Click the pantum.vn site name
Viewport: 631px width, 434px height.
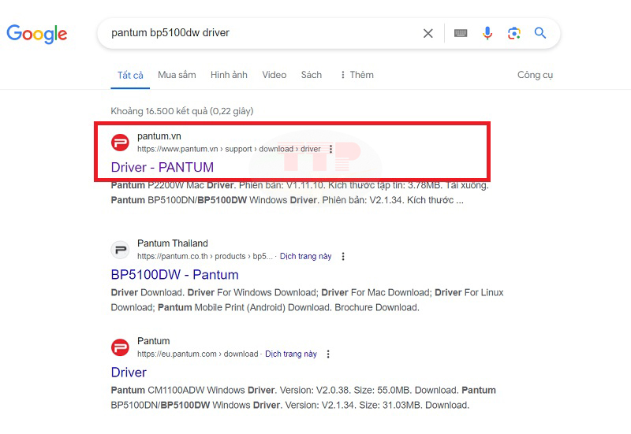click(159, 136)
